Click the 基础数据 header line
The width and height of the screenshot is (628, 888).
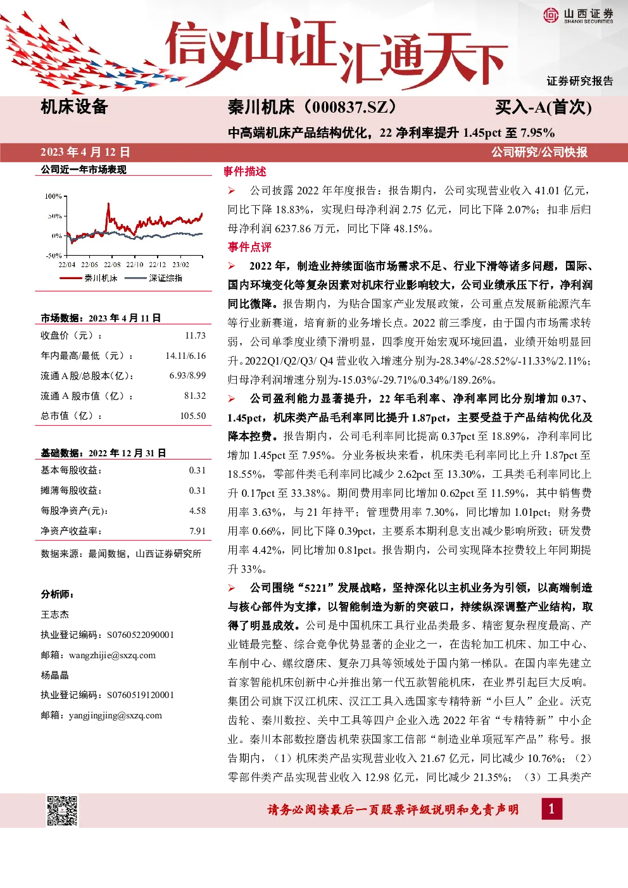click(x=103, y=453)
